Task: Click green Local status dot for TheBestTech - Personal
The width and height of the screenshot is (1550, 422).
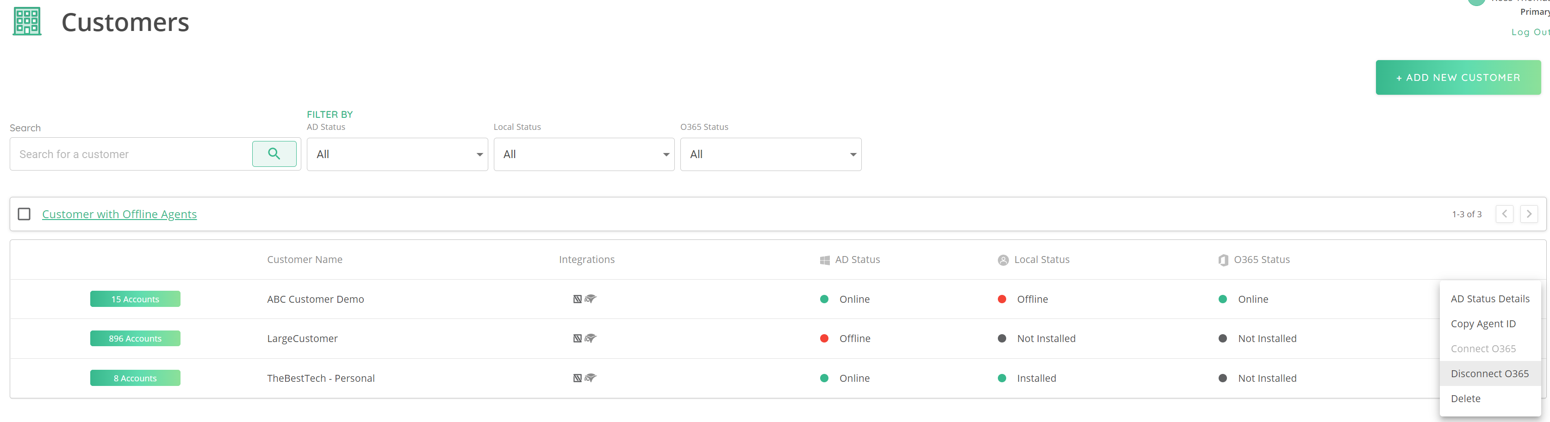Action: [x=1002, y=378]
